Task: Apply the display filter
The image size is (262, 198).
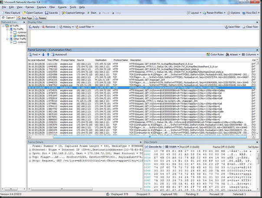Action: click(x=34, y=27)
